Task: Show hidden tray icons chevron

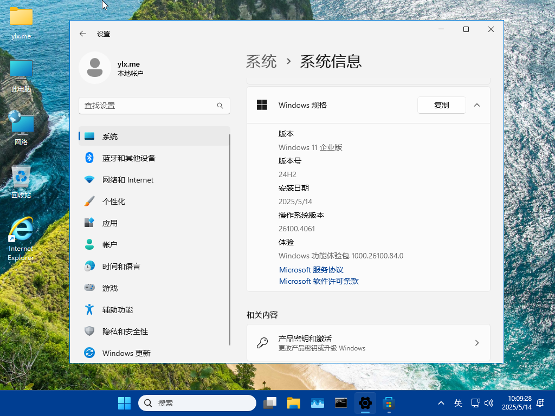Action: coord(441,403)
